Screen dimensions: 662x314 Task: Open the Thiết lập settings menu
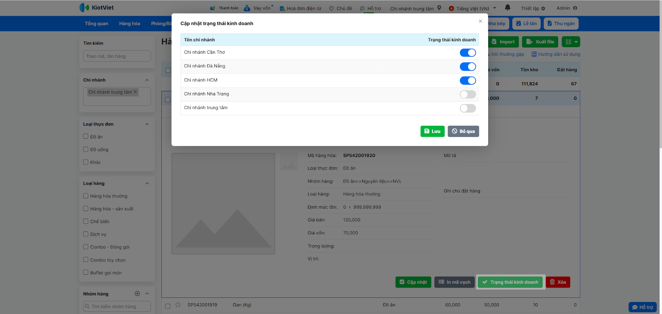pos(533,8)
